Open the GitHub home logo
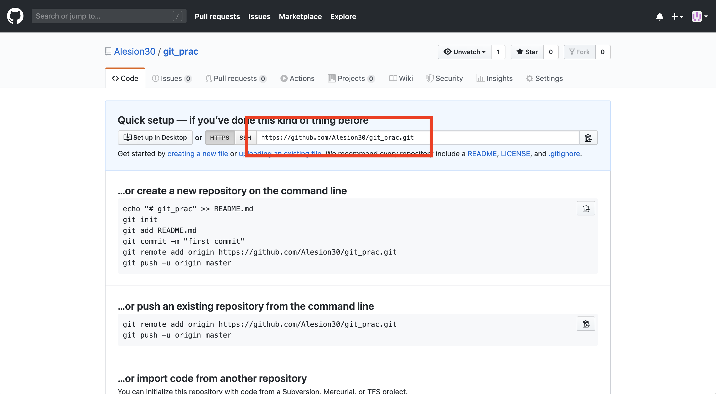This screenshot has height=394, width=716. [x=15, y=16]
